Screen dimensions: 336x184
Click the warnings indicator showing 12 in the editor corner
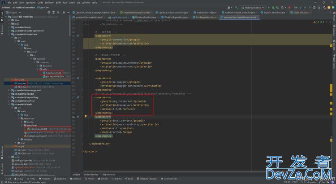(316, 22)
